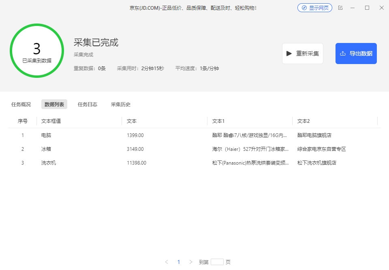Click the price 11398.00
Screen dimensions: 389x270
click(x=137, y=163)
